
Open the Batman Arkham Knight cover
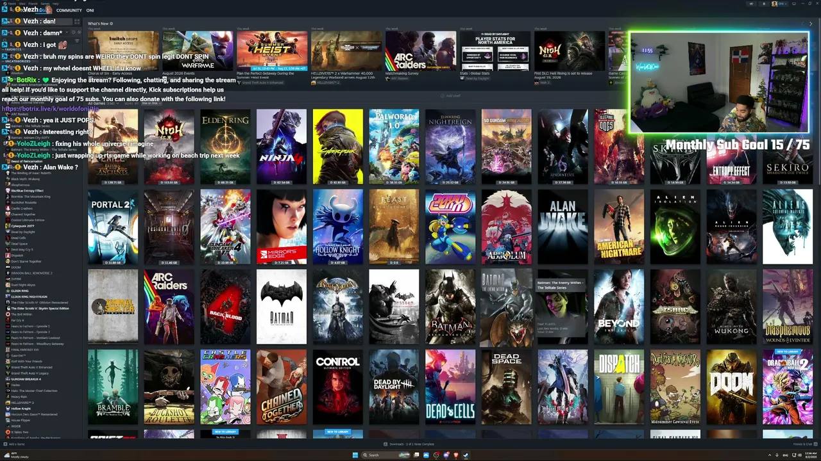click(450, 307)
